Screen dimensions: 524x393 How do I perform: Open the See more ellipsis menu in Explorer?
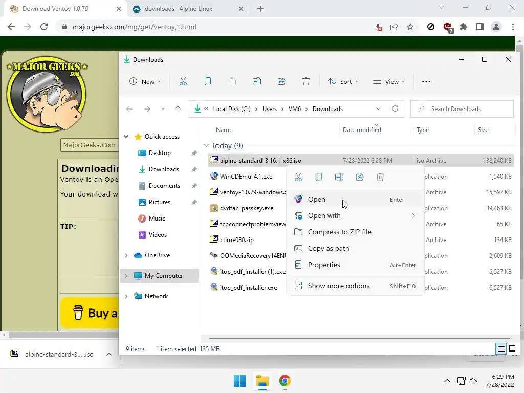point(426,82)
